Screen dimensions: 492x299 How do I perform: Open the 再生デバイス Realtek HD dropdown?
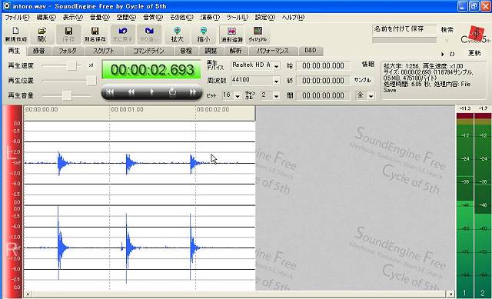pyautogui.click(x=276, y=66)
